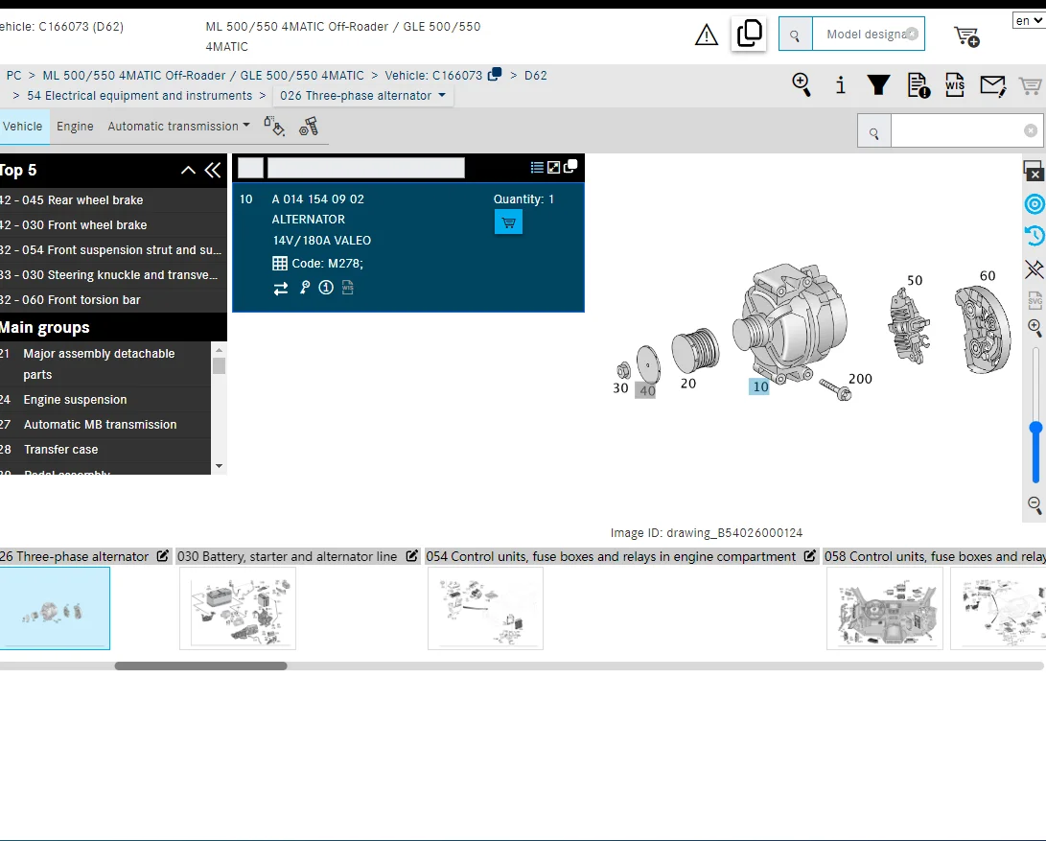This screenshot has height=841, width=1046.
Task: Select the Vehicle tab
Action: click(23, 127)
